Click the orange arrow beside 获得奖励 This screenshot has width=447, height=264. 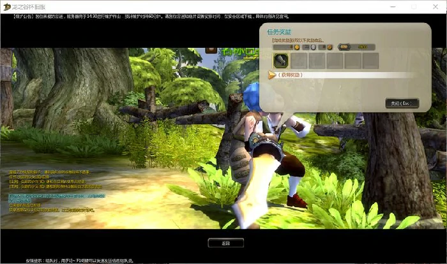271,75
